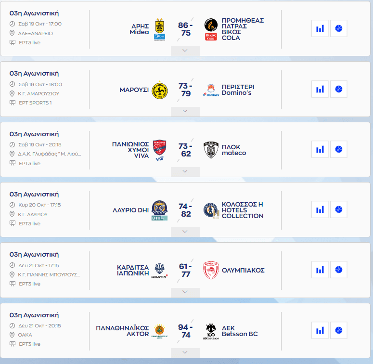The image size is (373, 364).
Task: Expand the ΠΑΝΑΘΗΝΑΪΚΟΣ 94-74 match chevron
Action: tap(185, 352)
